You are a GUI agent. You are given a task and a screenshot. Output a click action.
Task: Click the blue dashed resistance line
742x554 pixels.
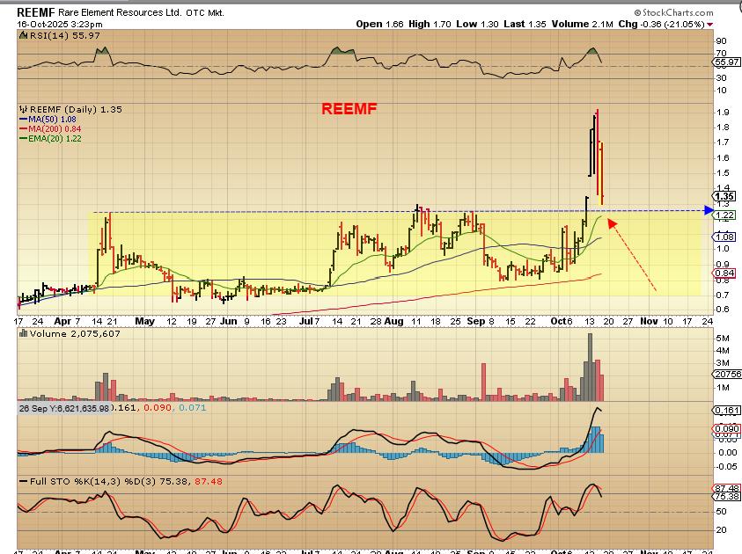(x=352, y=212)
